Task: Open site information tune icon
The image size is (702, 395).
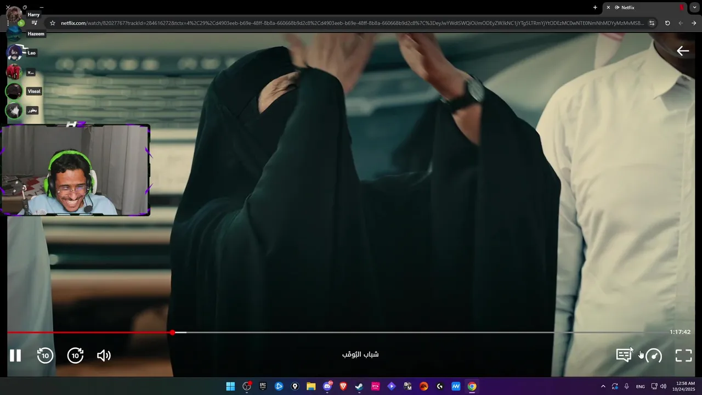Action: pyautogui.click(x=652, y=23)
